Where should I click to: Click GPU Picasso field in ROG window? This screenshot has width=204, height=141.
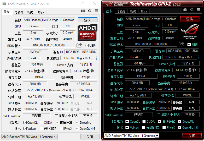(136, 25)
